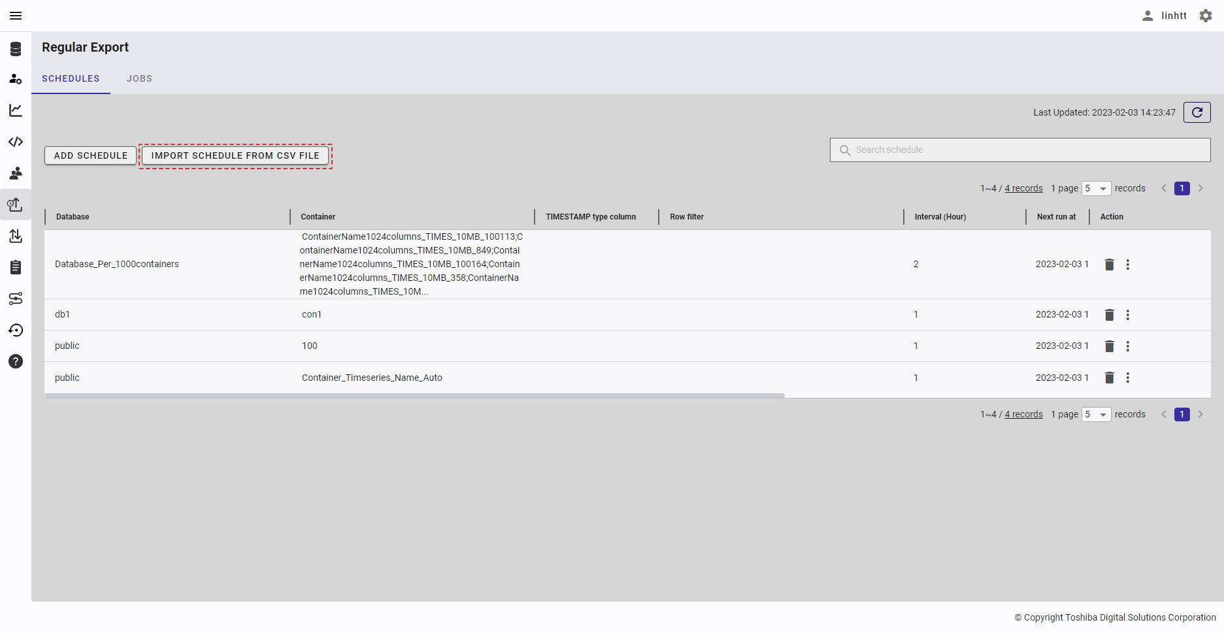The image size is (1224, 633).
Task: Click bottom '4 records' link
Action: (x=1023, y=414)
